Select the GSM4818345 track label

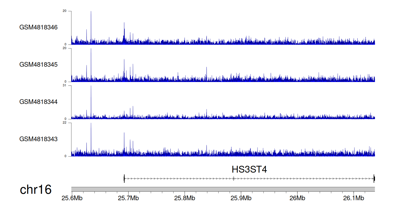[x=38, y=65]
